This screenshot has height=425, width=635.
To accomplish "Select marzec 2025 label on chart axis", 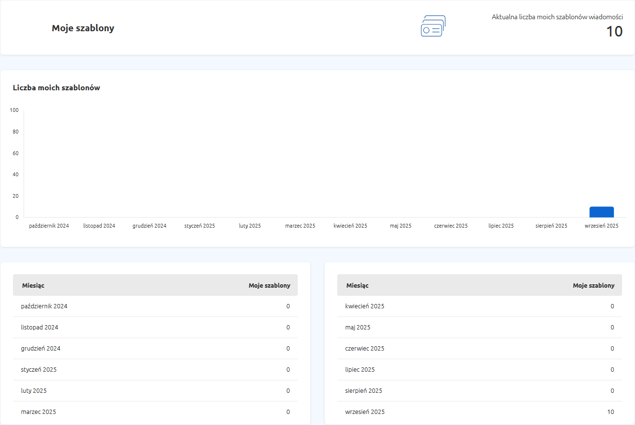I will (x=300, y=226).
